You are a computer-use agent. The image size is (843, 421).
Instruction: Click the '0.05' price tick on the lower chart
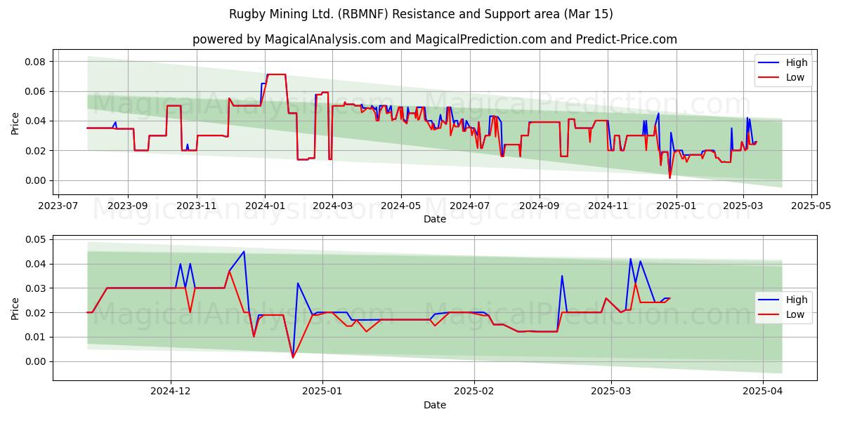coord(36,239)
